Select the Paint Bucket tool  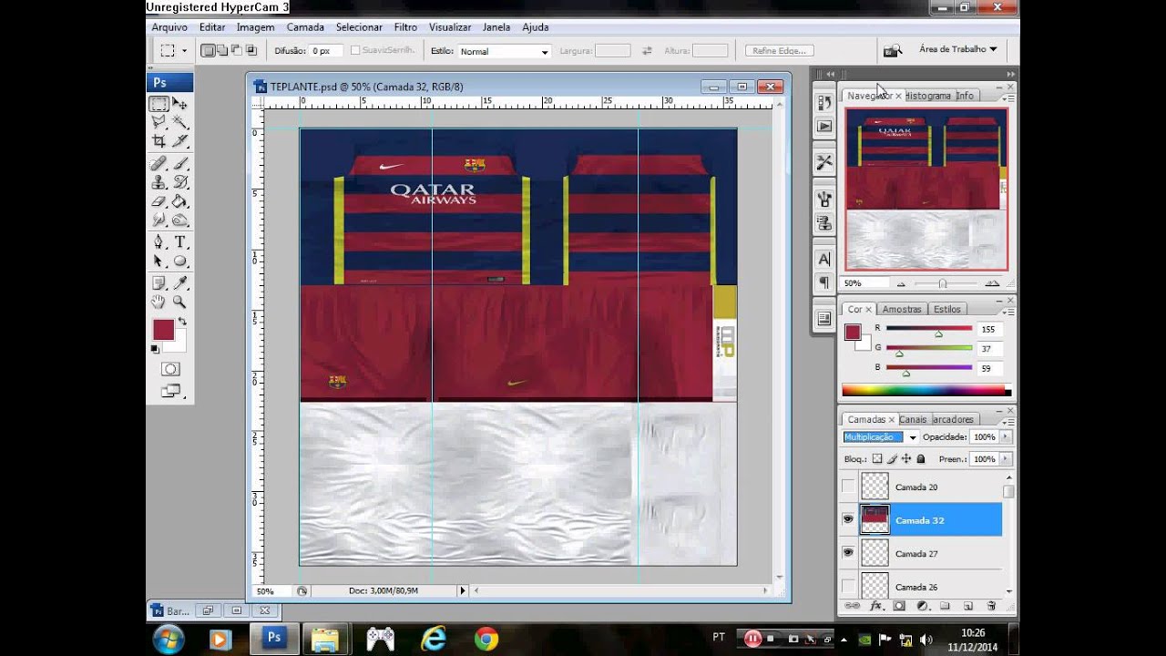click(180, 200)
